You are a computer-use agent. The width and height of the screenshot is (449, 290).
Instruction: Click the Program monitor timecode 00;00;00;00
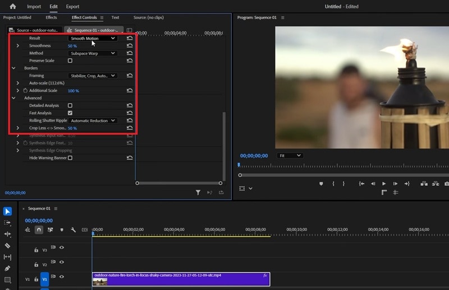254,156
